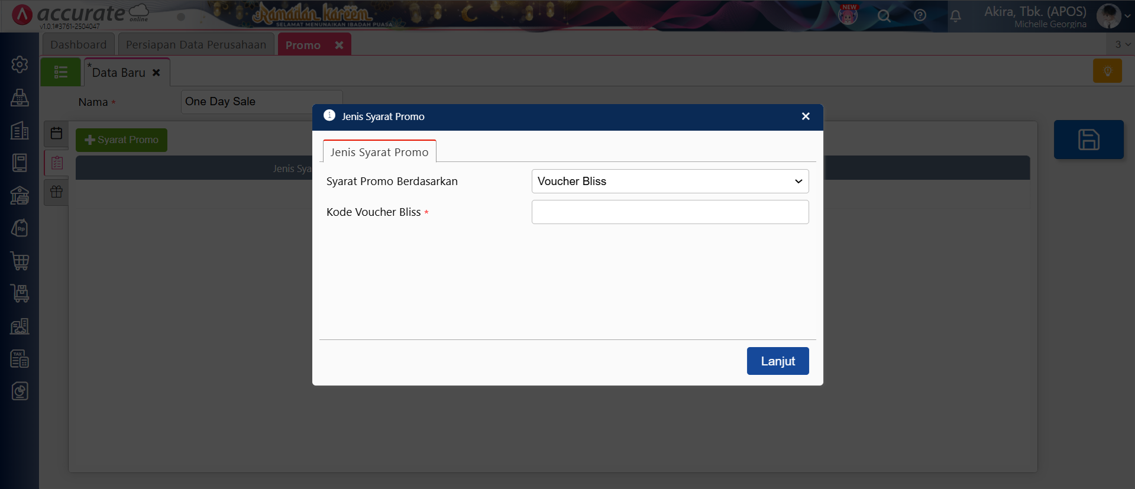Screen dimensions: 1135x489
Task: Switch to the Dashboard tab
Action: point(78,45)
